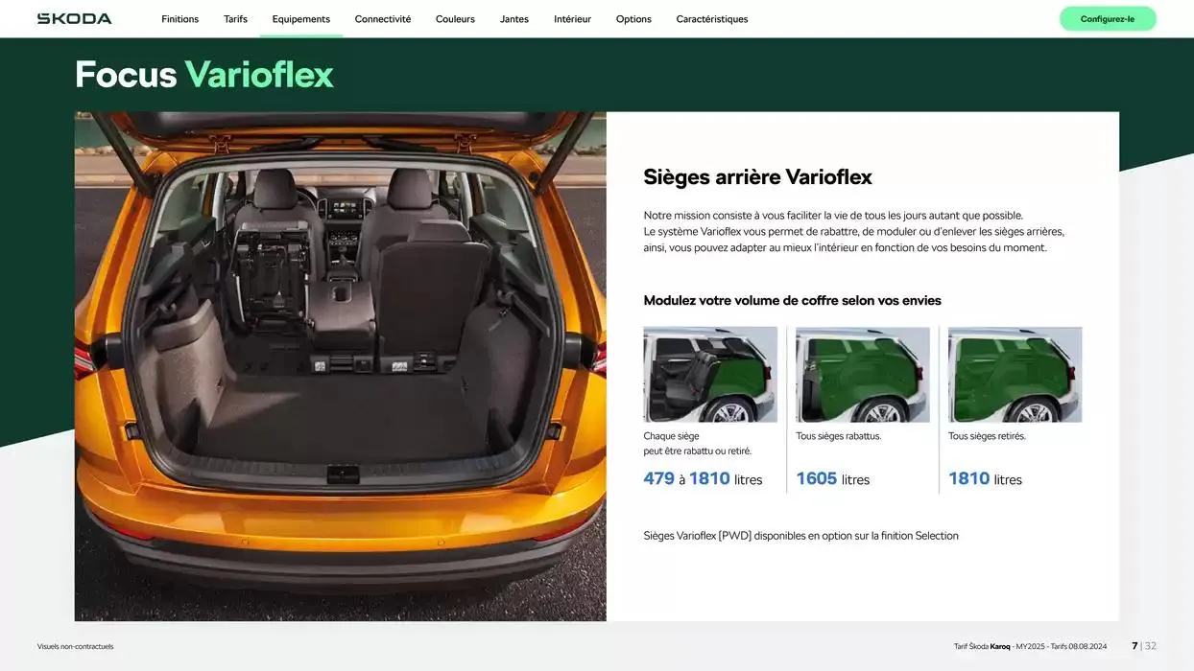Open the Couleurs section
Screen dimensions: 1194x671
tap(455, 19)
